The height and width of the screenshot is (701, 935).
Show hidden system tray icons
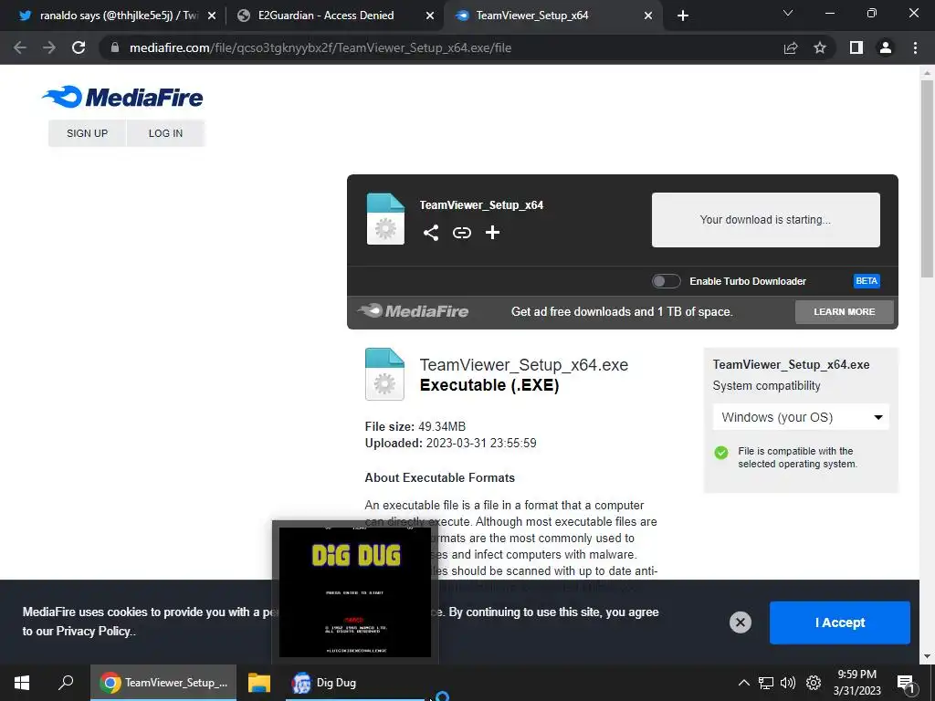743,683
